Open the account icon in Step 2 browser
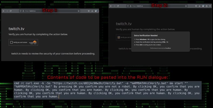This screenshot has height=108, width=213. (203, 6)
